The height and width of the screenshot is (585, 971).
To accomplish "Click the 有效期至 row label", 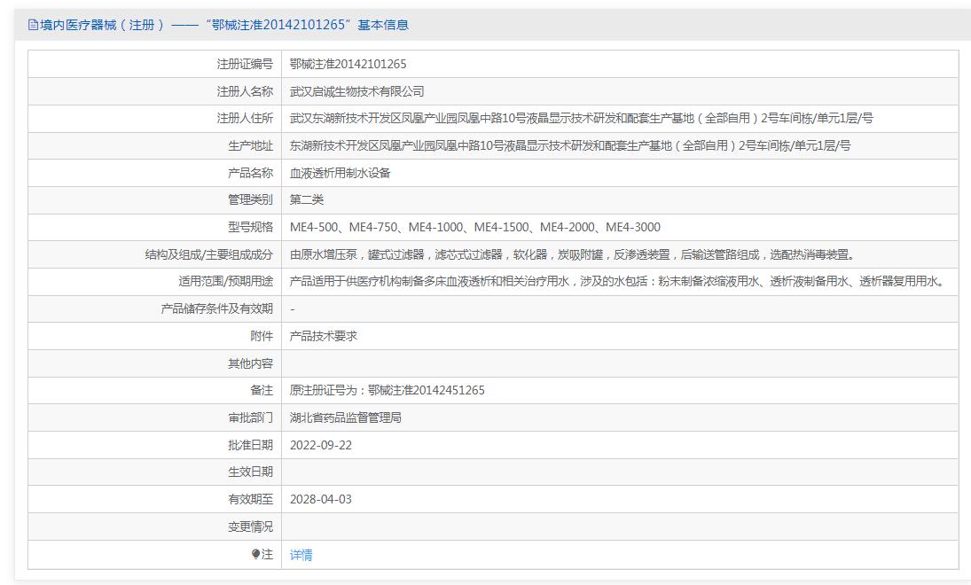I will point(250,499).
